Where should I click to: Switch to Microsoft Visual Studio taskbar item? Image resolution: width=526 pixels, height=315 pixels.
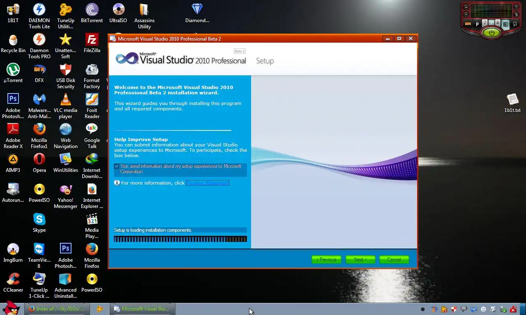(x=142, y=309)
